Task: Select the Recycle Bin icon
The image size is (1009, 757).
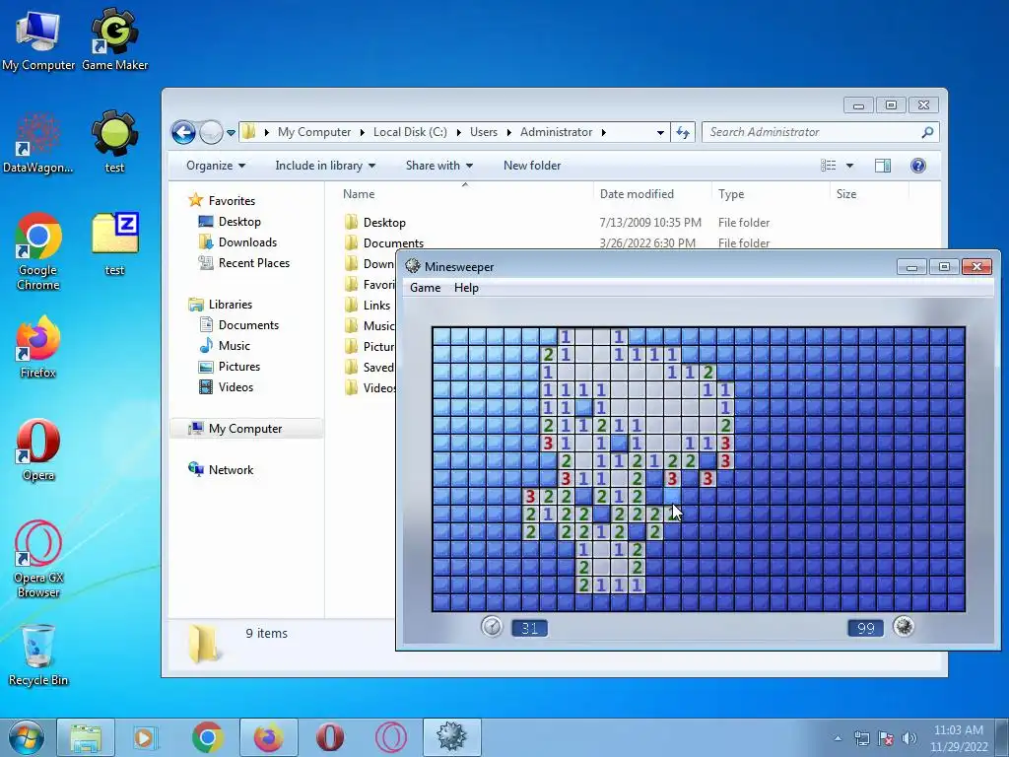Action: point(38,655)
